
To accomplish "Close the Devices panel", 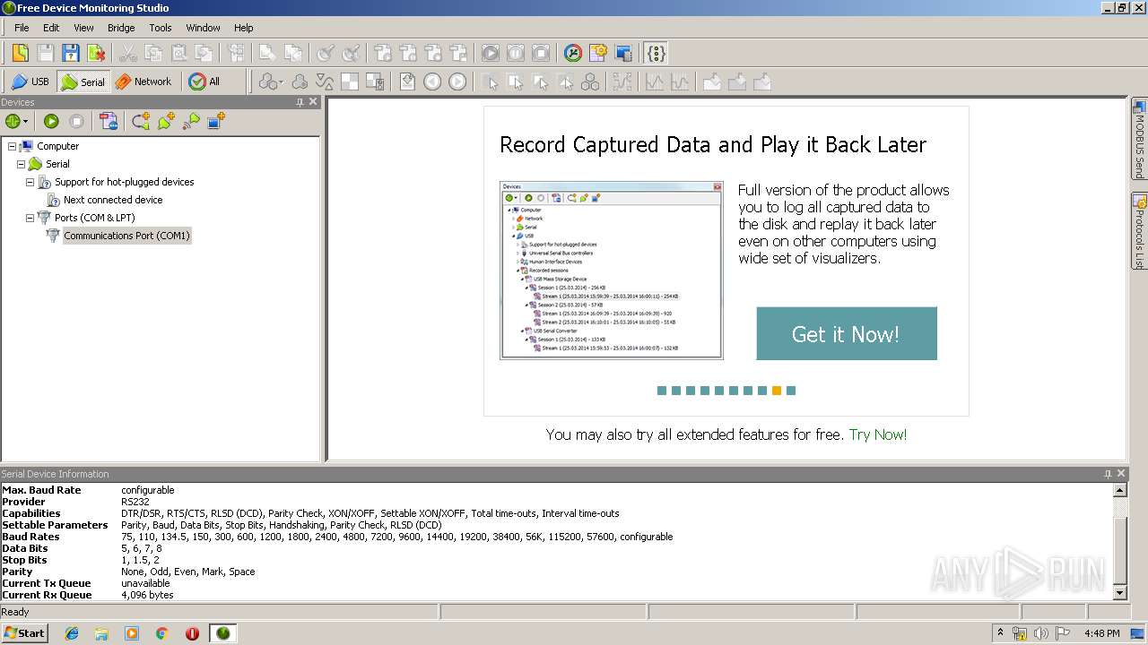I will click(x=313, y=102).
